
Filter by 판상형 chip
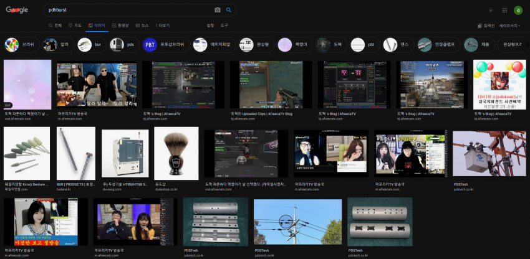pos(256,45)
